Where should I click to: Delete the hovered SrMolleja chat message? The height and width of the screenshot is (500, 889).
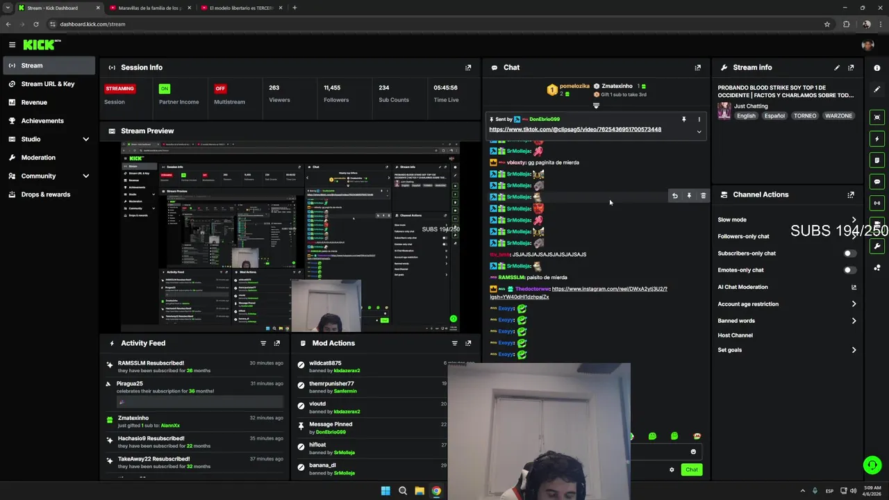(x=703, y=196)
